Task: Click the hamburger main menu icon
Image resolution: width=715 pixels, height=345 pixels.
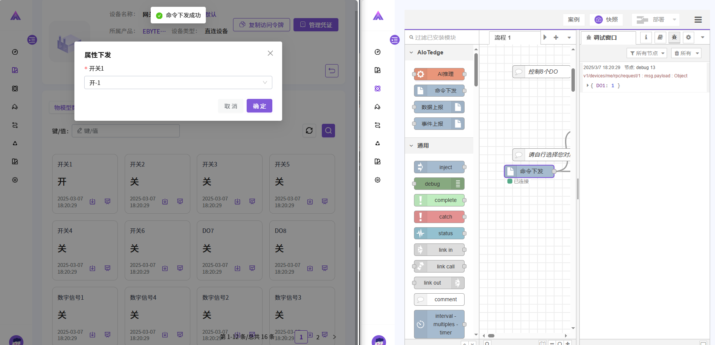Action: (x=698, y=20)
